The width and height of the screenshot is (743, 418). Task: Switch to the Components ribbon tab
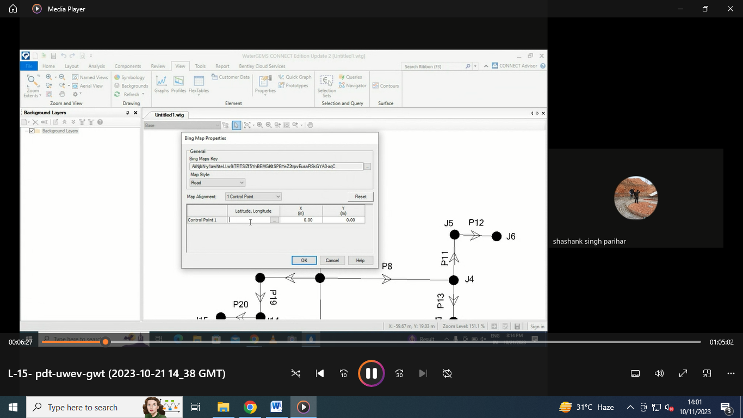point(128,66)
